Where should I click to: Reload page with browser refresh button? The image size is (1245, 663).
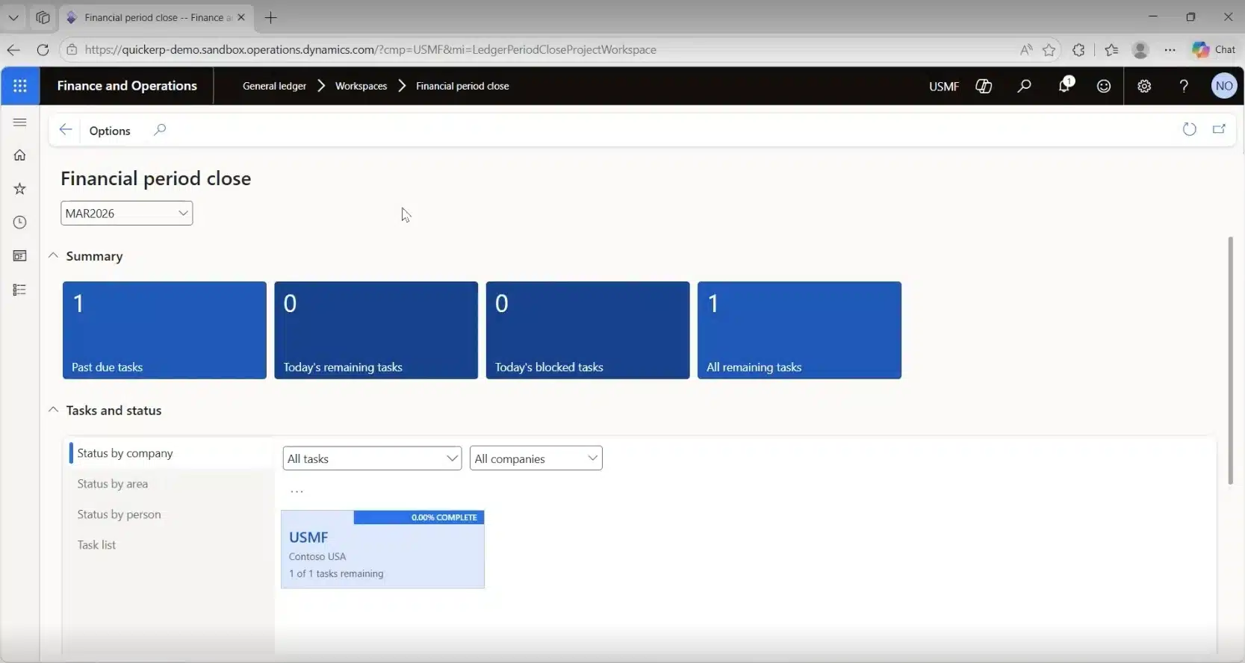[43, 49]
